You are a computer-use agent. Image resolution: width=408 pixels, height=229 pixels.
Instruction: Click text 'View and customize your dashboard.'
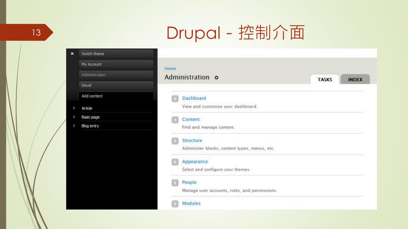click(x=220, y=107)
